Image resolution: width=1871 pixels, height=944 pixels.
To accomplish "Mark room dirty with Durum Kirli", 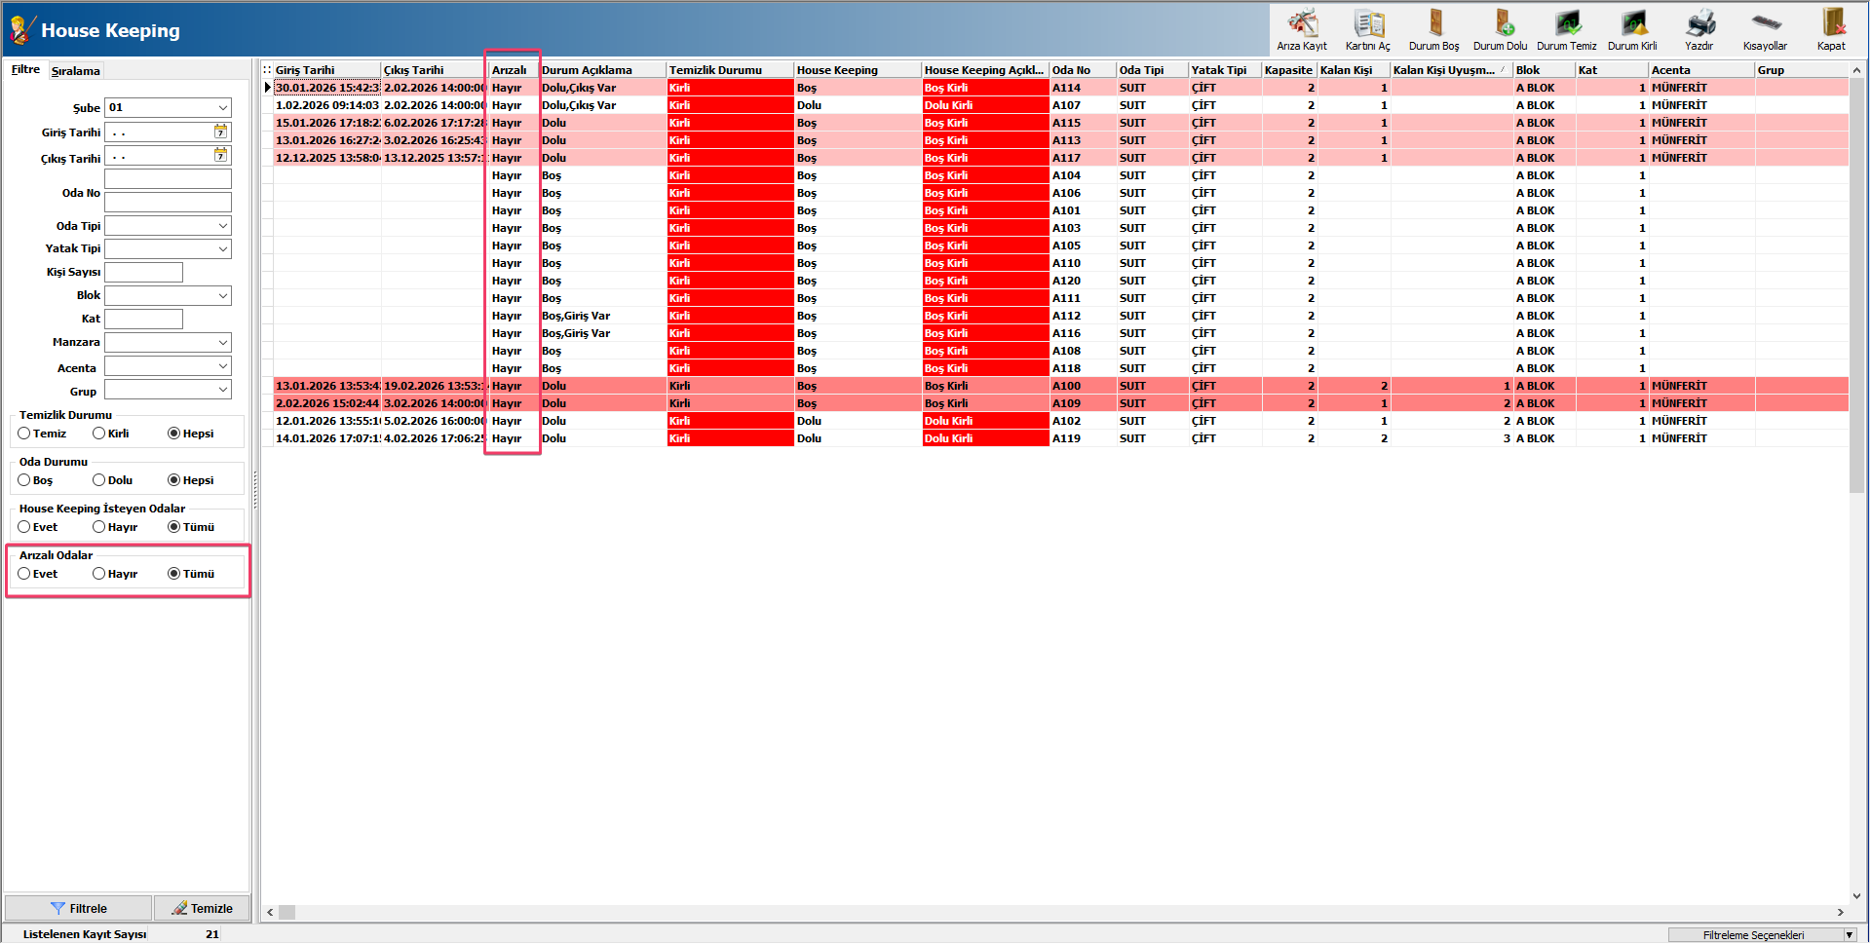I will [x=1633, y=29].
